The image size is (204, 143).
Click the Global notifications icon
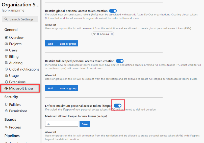pyautogui.click(x=6, y=69)
